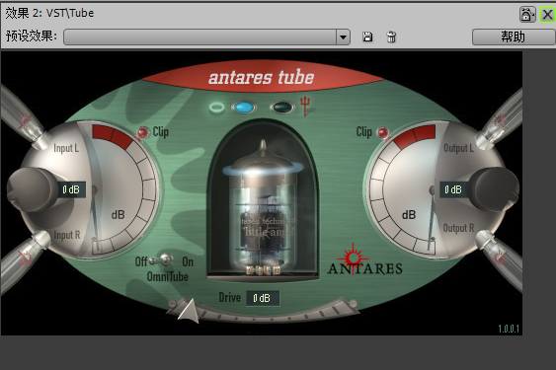The image size is (556, 370).
Task: Click the input Clip red LED
Action: [x=143, y=132]
